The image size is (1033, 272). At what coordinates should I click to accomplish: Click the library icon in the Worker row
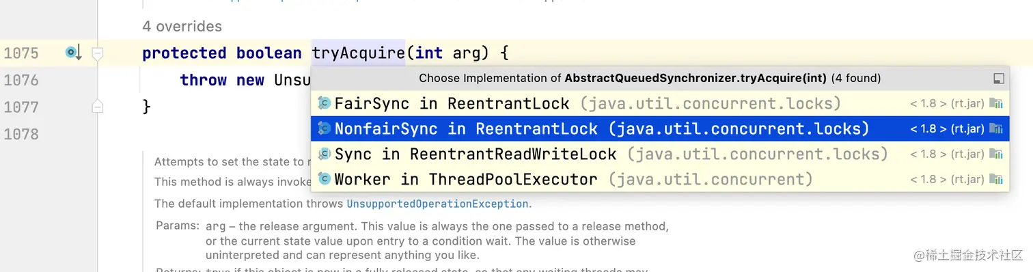[997, 180]
